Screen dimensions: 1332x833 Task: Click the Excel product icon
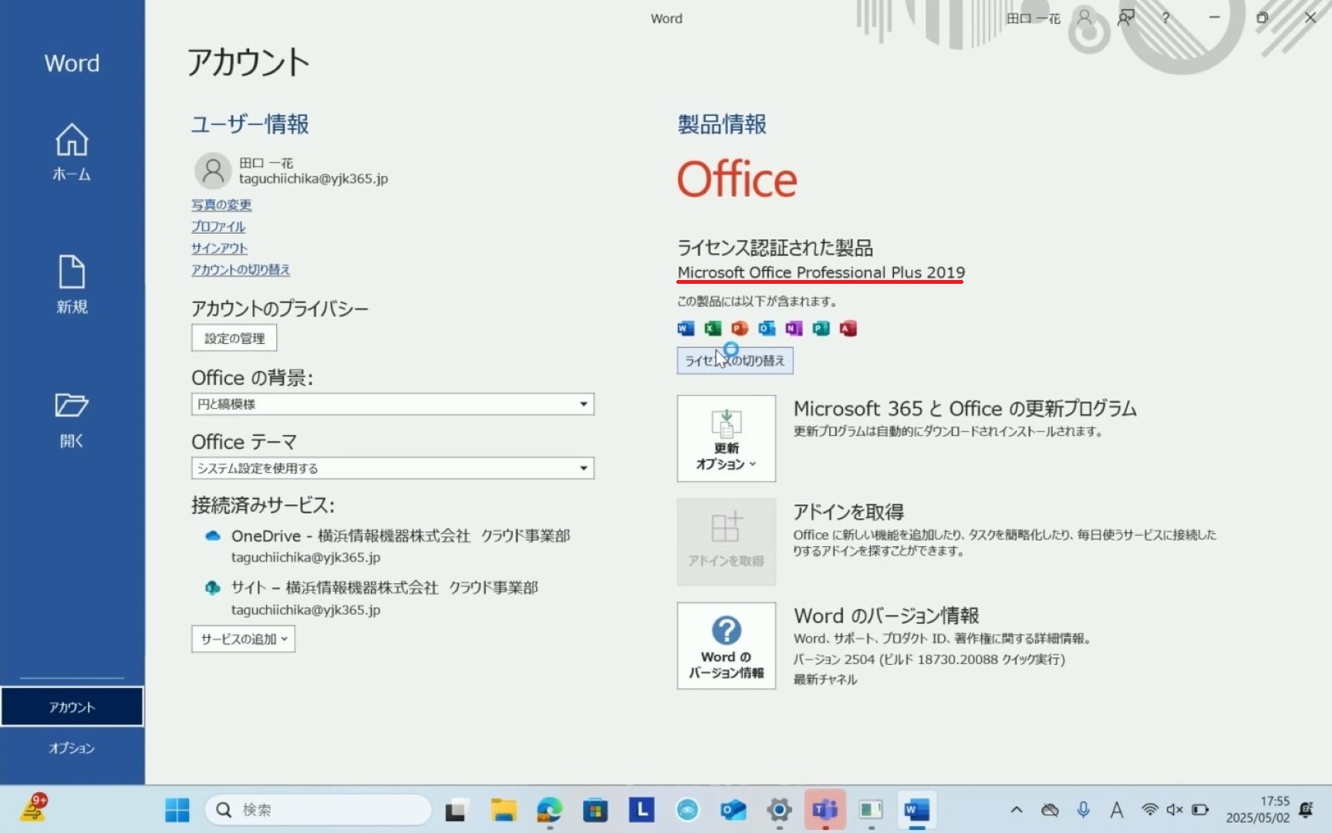pyautogui.click(x=713, y=329)
